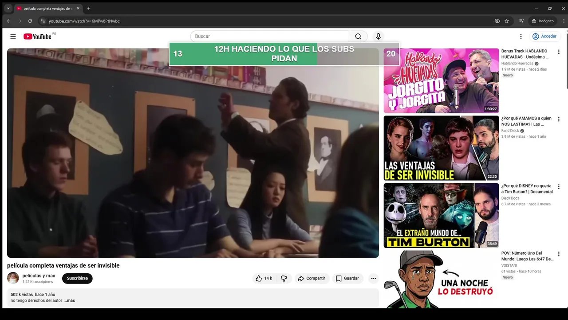Open the películas y max channel name

click(39, 276)
